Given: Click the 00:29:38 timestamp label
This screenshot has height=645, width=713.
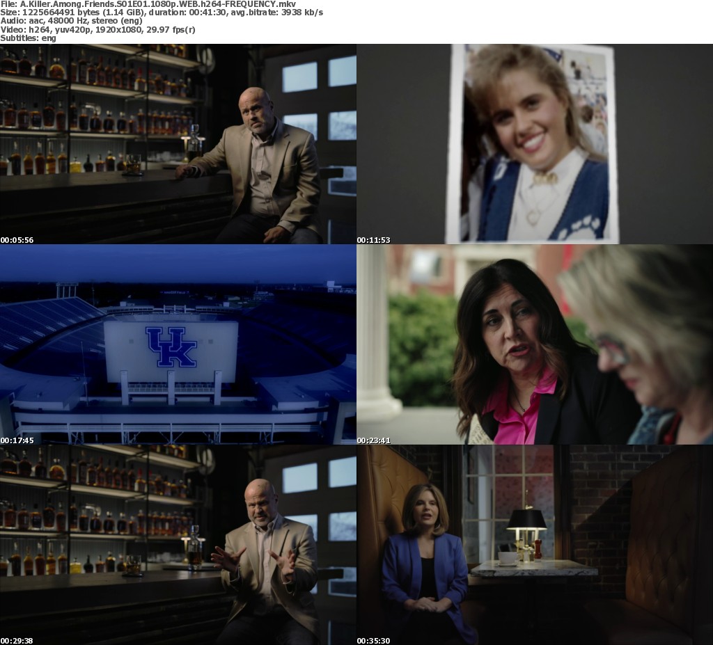Looking at the screenshot, I should pyautogui.click(x=17, y=641).
